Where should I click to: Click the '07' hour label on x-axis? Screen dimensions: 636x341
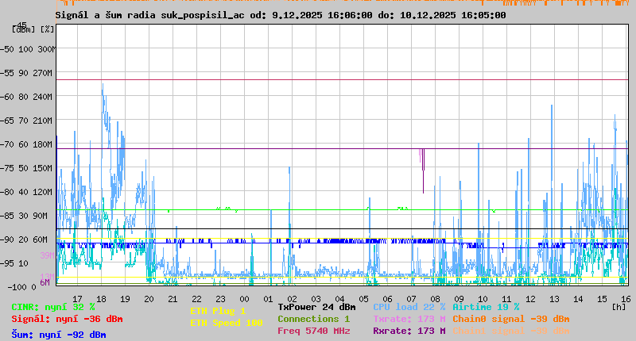point(411,299)
